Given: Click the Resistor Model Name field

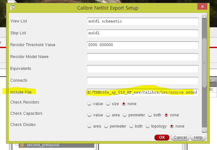Looking at the screenshot, I should click(x=143, y=57).
